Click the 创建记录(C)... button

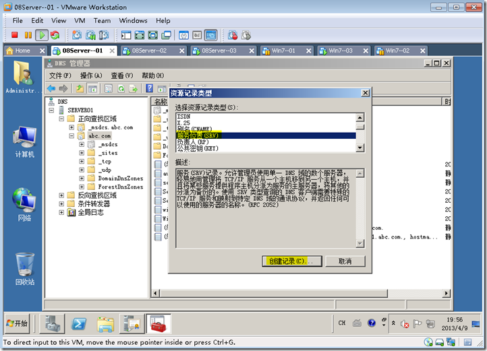[292, 261]
